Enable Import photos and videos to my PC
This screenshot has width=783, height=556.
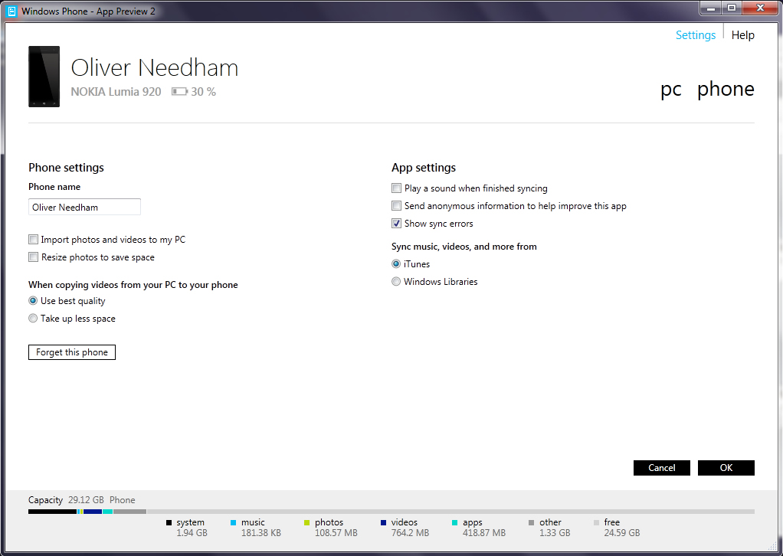[33, 240]
